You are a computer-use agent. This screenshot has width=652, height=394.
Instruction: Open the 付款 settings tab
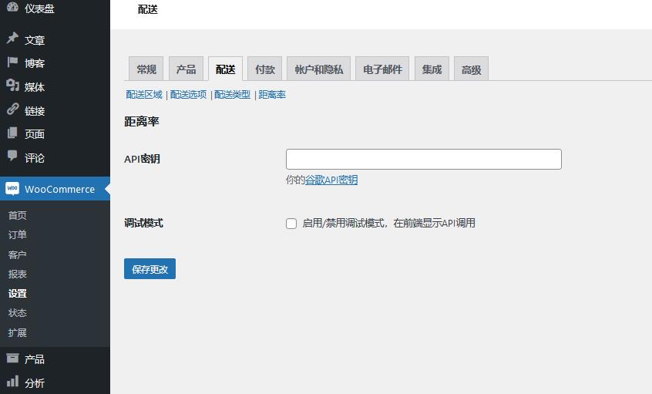(x=265, y=69)
